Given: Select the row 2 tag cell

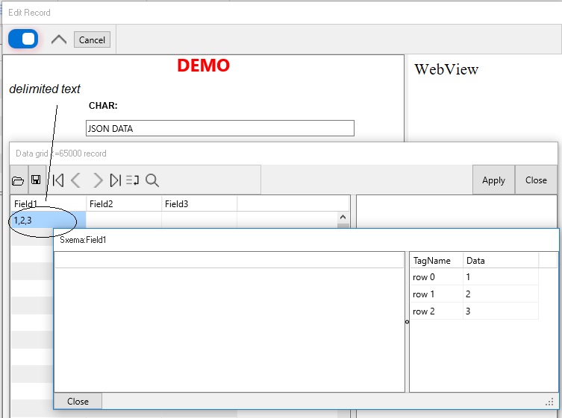Looking at the screenshot, I should pyautogui.click(x=437, y=311).
